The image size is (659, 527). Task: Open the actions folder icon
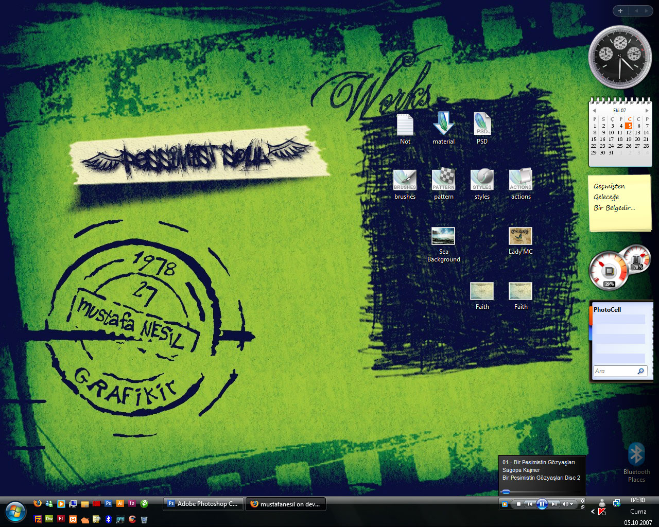(x=521, y=185)
